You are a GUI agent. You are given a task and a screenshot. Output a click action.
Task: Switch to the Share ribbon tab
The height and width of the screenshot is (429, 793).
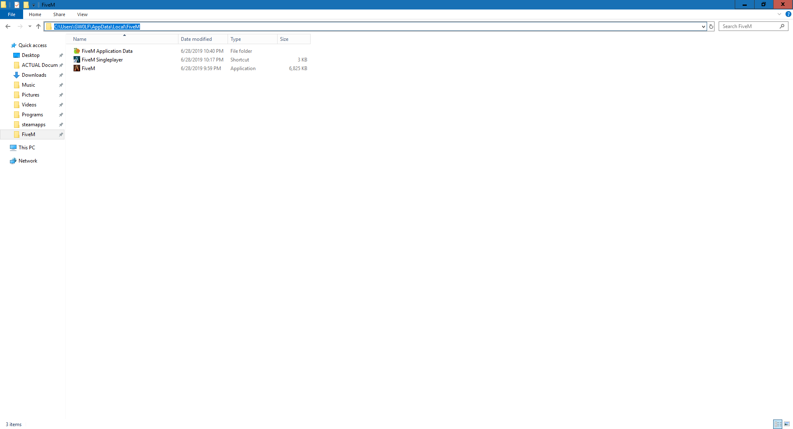click(59, 14)
